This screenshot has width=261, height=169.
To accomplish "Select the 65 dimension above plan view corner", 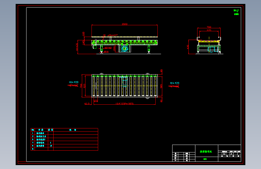I will pos(161,71).
